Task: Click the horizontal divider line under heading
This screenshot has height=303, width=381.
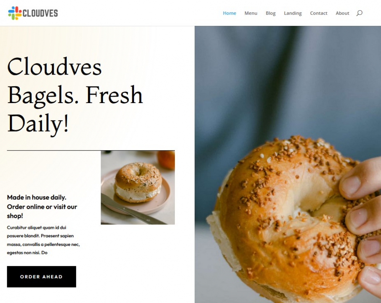Action: [91, 151]
